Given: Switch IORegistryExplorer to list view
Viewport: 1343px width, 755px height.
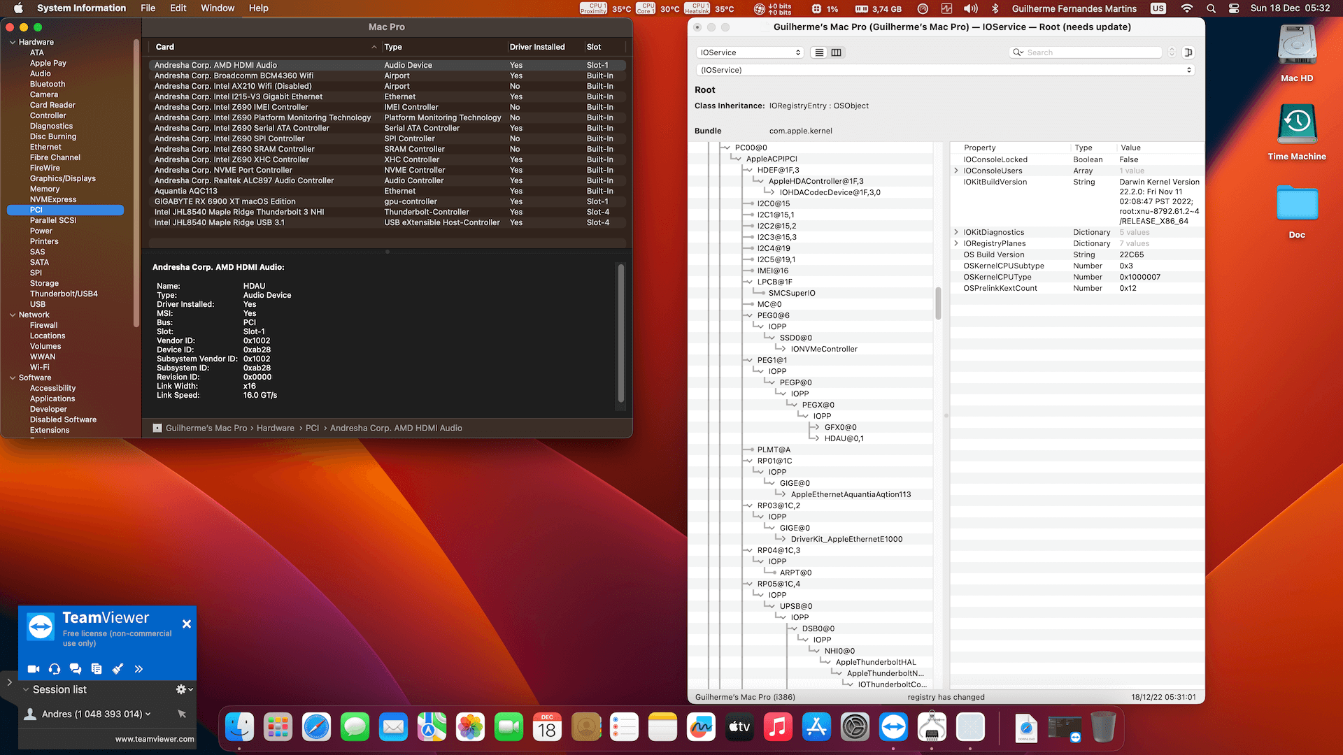Looking at the screenshot, I should pyautogui.click(x=819, y=52).
